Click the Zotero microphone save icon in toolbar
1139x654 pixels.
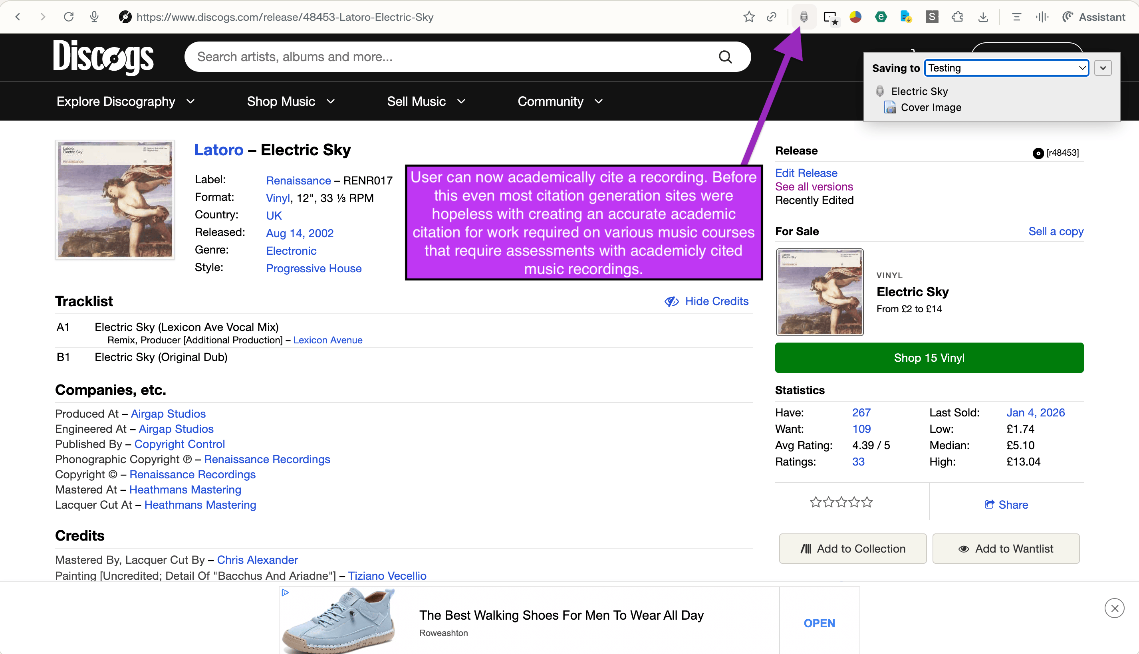[804, 17]
